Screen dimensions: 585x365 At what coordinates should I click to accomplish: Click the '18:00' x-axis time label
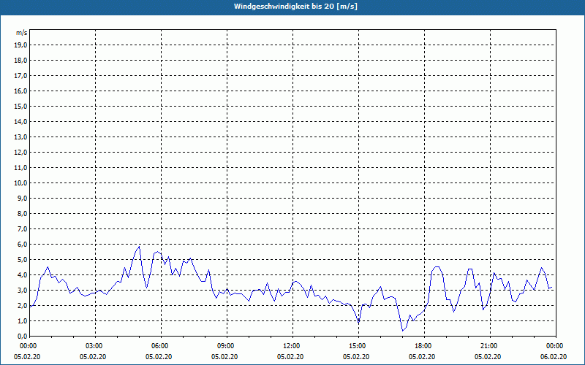click(425, 346)
